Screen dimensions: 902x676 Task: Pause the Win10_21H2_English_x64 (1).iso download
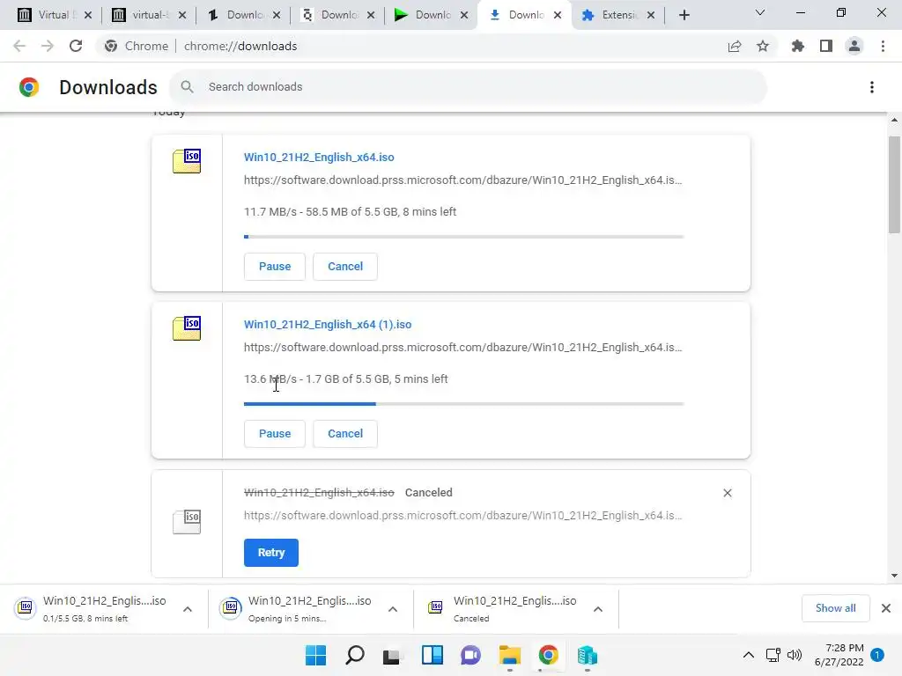(275, 434)
